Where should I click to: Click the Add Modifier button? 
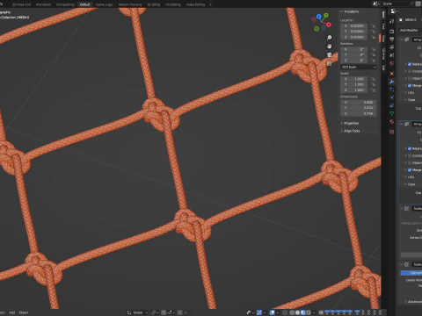point(411,30)
